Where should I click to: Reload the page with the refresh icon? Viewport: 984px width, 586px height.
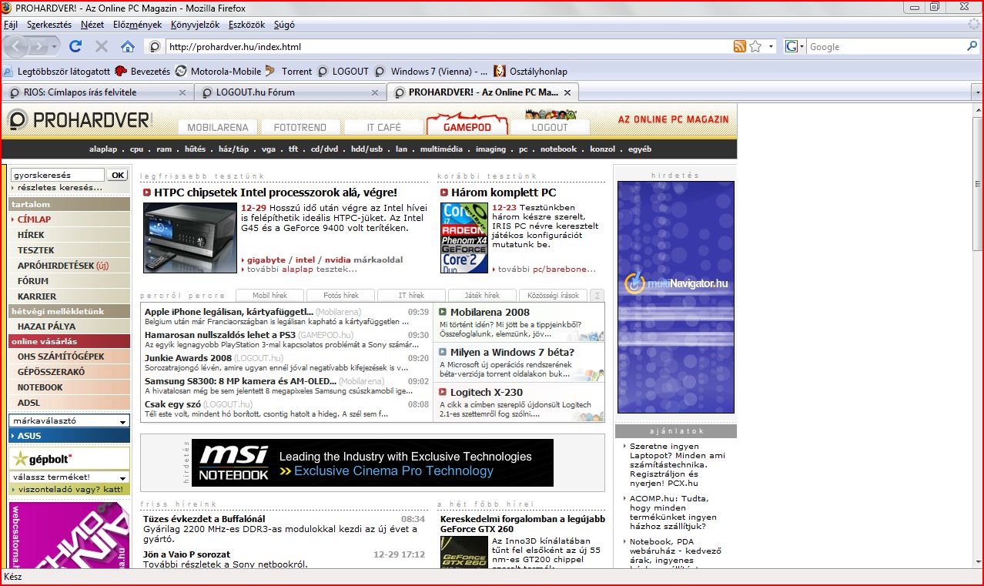[x=75, y=46]
